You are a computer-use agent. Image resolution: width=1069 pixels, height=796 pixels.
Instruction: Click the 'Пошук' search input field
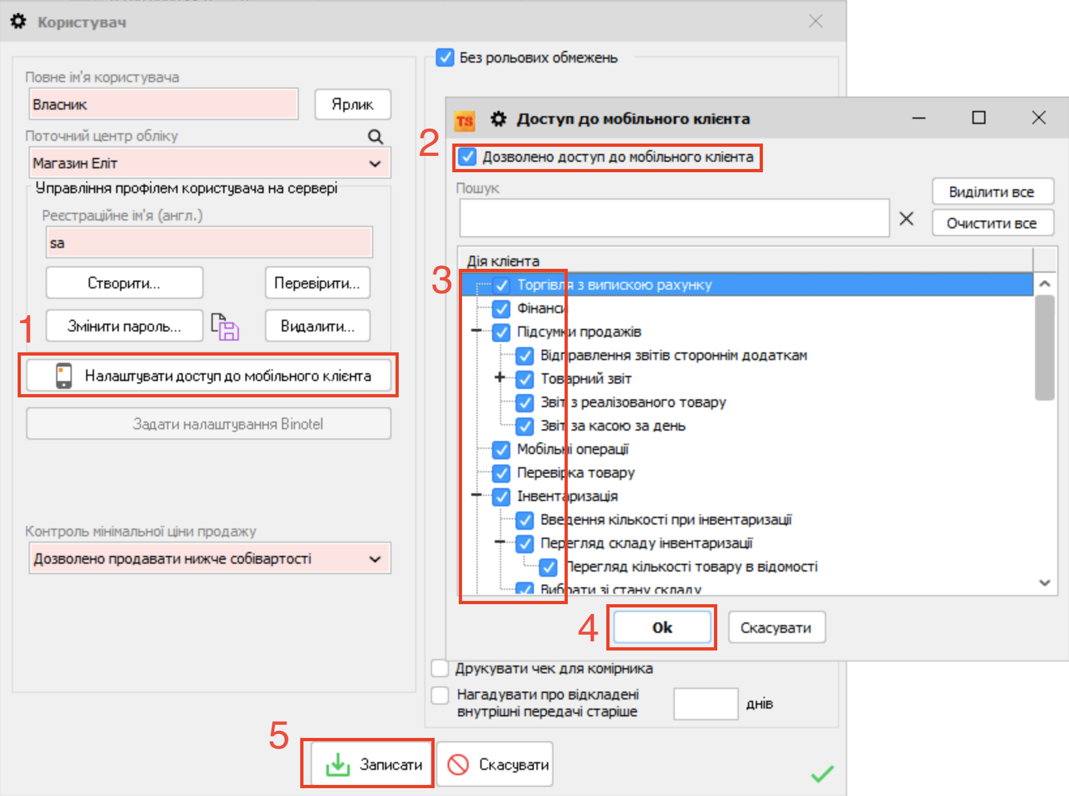[674, 219]
